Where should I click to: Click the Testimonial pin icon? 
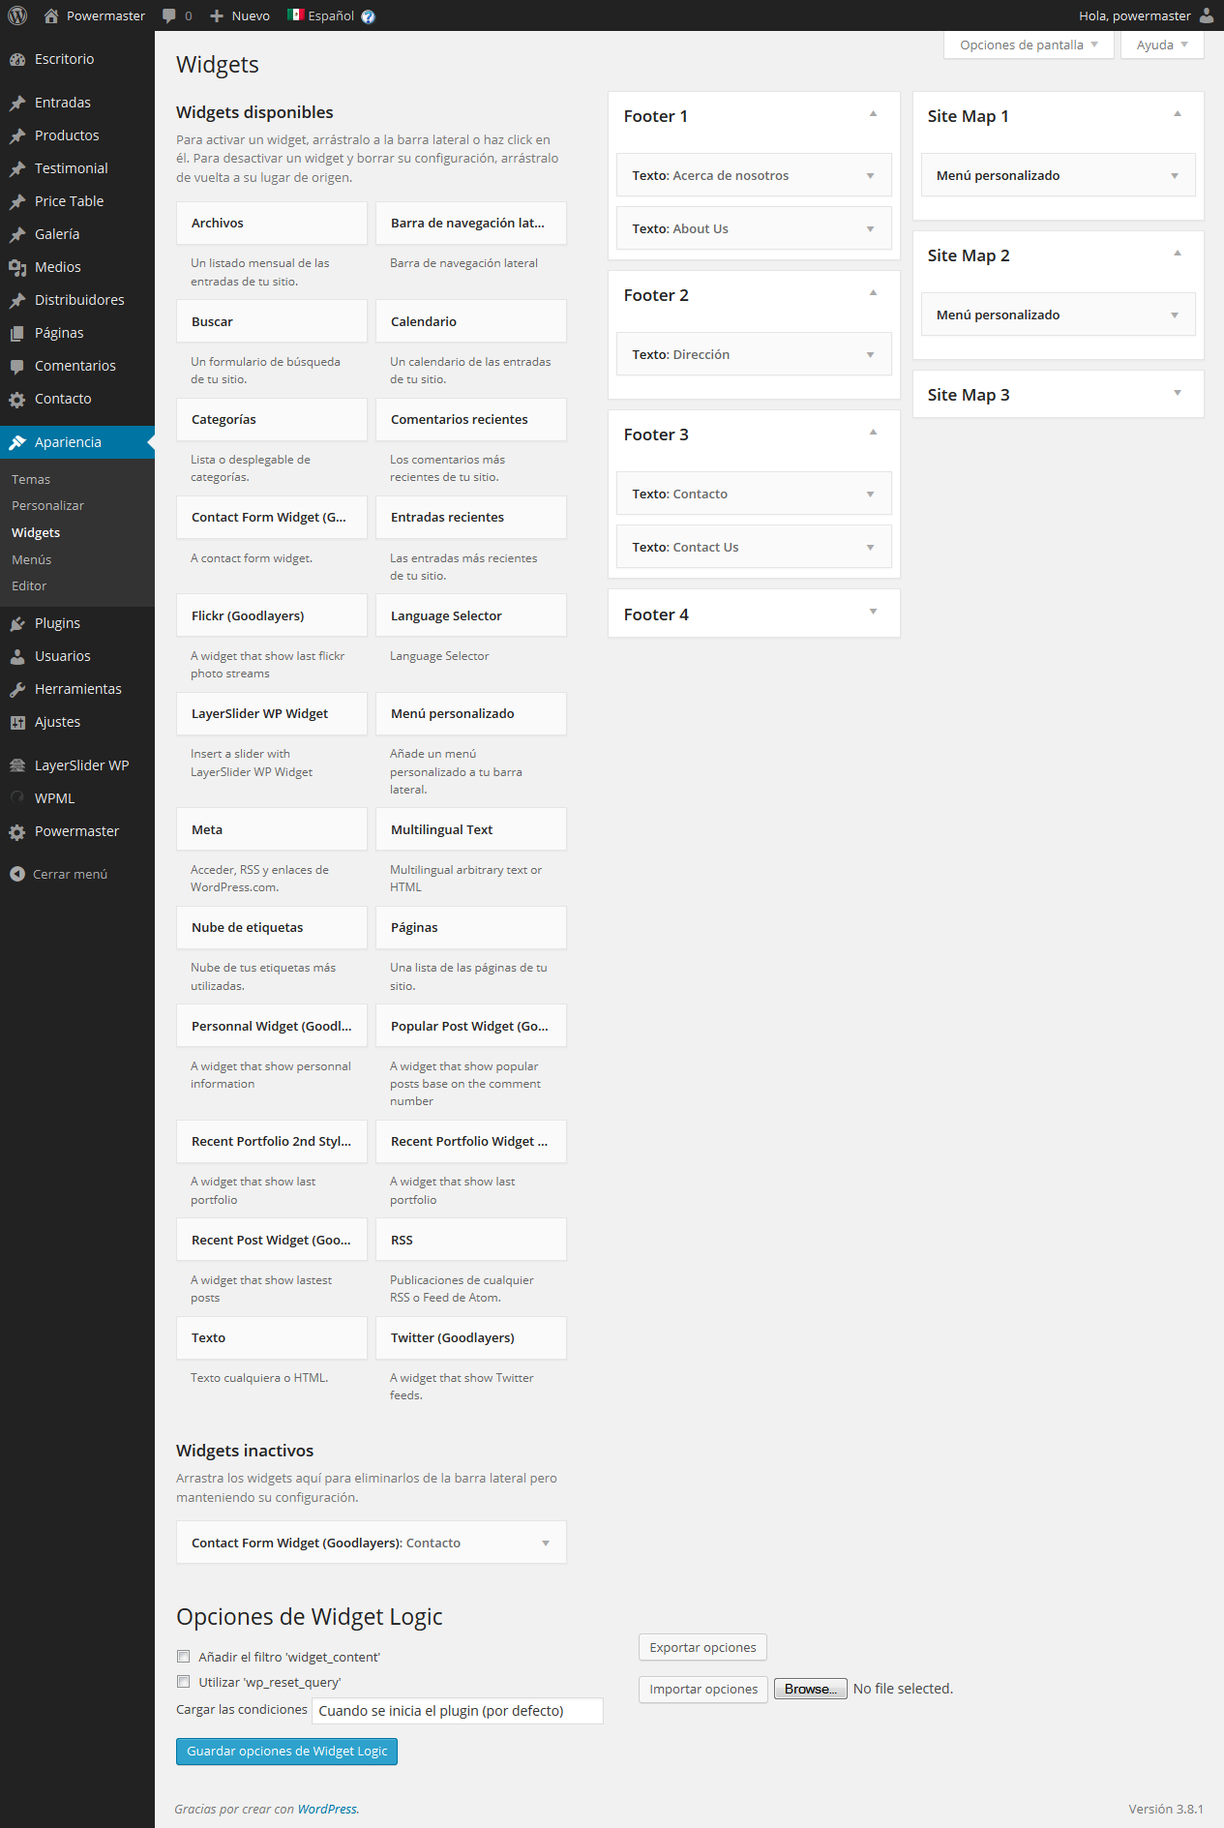pyautogui.click(x=17, y=168)
